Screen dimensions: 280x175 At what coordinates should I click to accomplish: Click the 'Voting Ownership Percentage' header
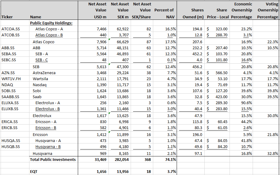pos(267,10)
